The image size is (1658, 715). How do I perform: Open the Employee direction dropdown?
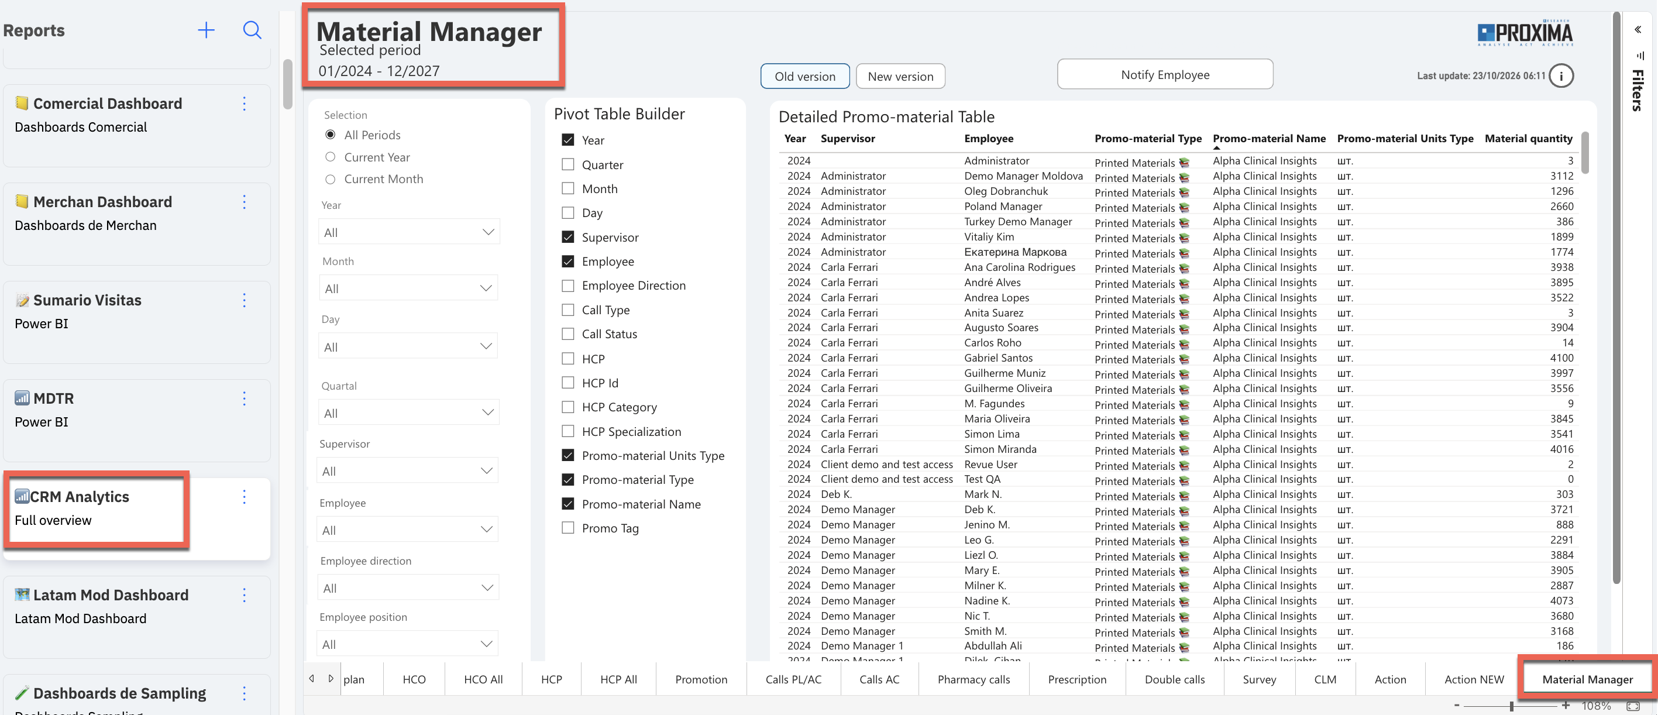[409, 587]
